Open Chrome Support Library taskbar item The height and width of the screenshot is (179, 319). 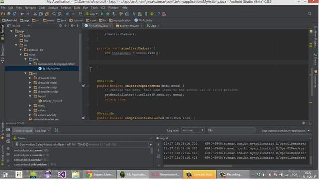point(100,175)
